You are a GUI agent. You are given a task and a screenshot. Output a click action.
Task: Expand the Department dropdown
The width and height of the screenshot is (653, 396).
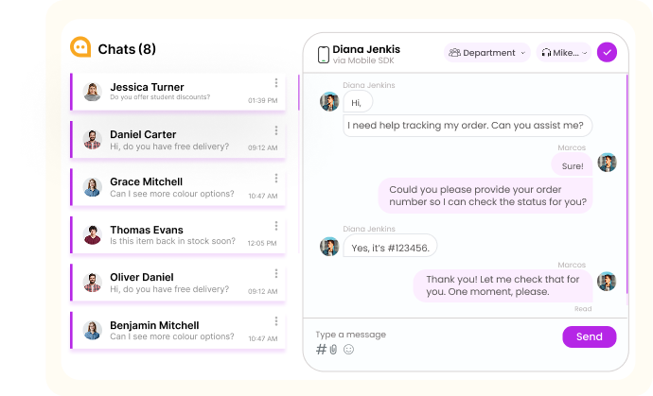(486, 53)
